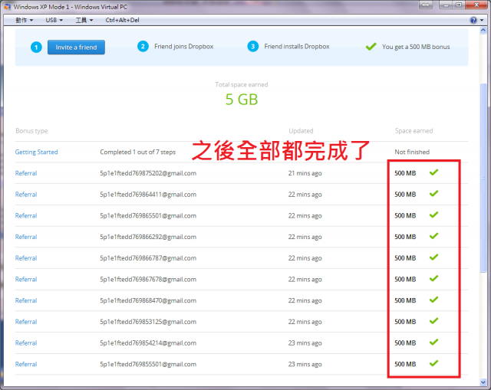Select email 5p1e1ftedd769866292@gmail.com
491x390 pixels.
click(148, 237)
